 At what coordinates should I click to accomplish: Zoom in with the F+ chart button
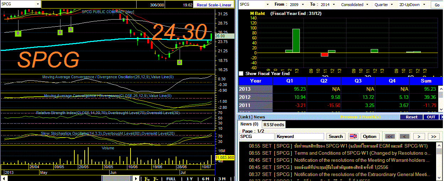(147, 179)
